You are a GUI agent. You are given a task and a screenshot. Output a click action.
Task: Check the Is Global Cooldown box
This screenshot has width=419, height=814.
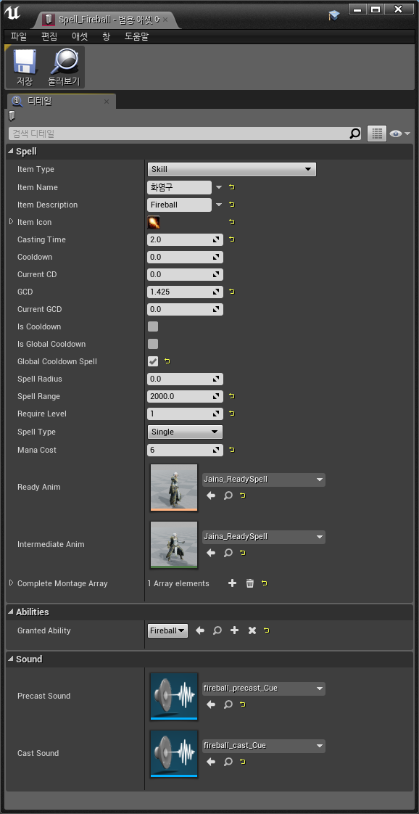point(153,344)
